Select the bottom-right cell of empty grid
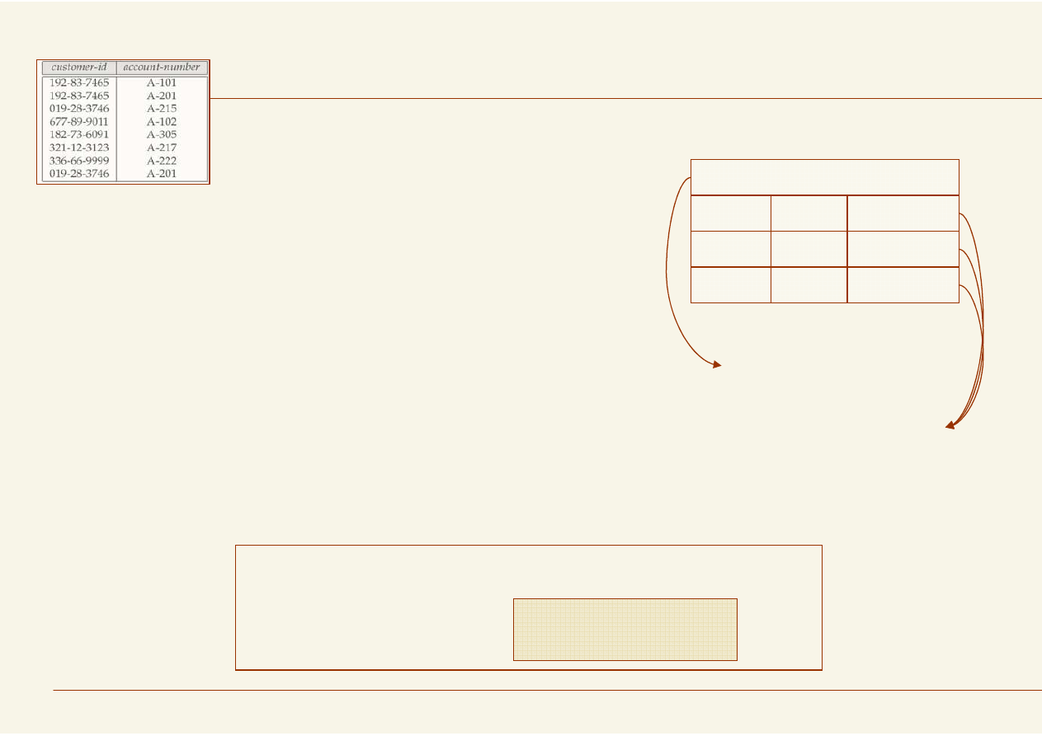1042x736 pixels. tap(903, 285)
